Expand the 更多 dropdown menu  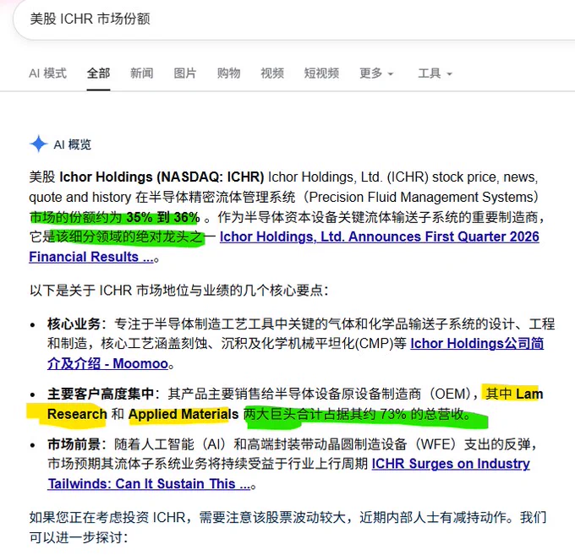coord(376,73)
